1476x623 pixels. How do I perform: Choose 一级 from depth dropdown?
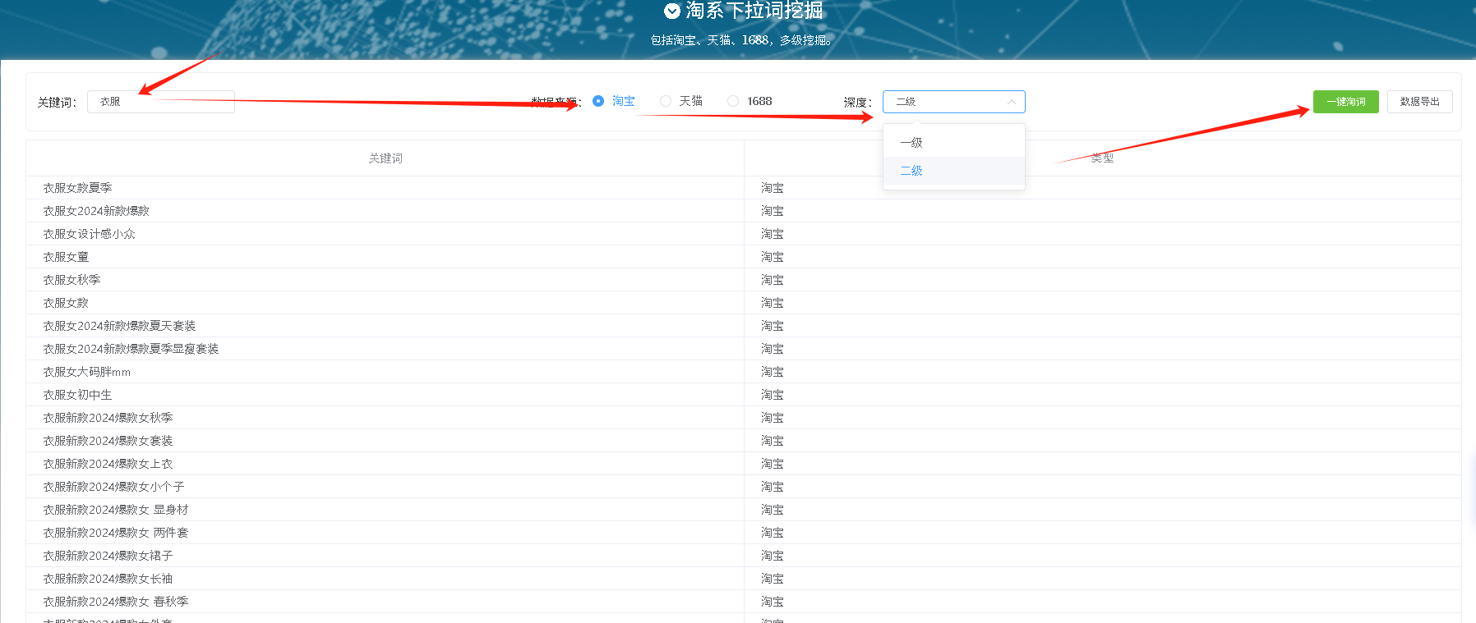[953, 143]
